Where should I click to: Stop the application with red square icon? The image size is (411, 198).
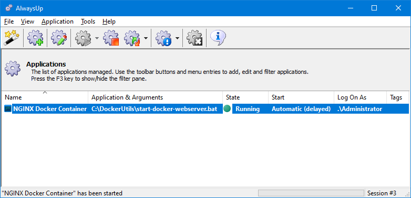[110, 38]
